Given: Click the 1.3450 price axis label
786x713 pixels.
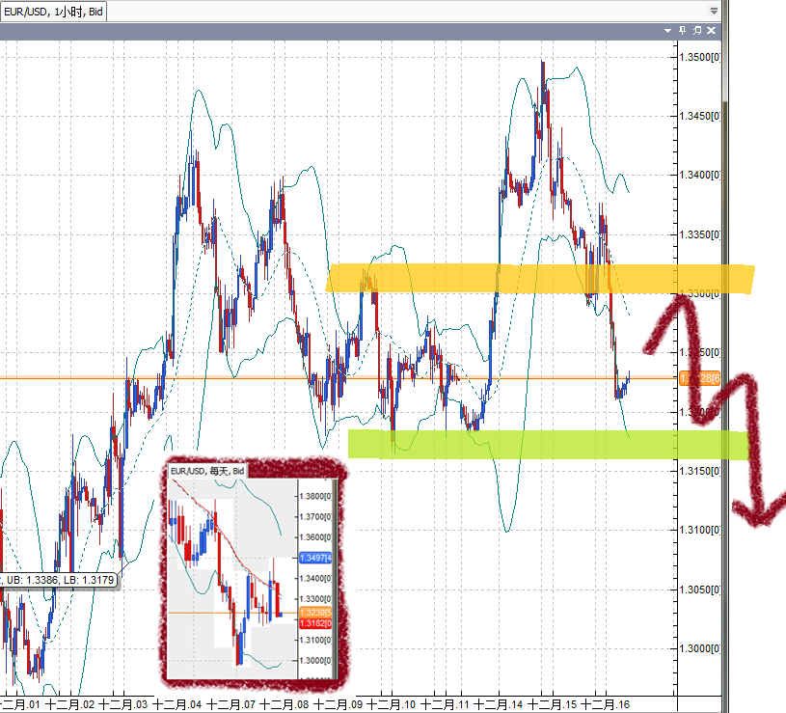Looking at the screenshot, I should pyautogui.click(x=700, y=117).
